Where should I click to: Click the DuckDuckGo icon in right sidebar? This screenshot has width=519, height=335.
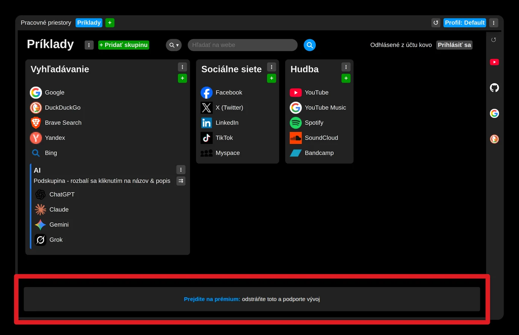[494, 139]
